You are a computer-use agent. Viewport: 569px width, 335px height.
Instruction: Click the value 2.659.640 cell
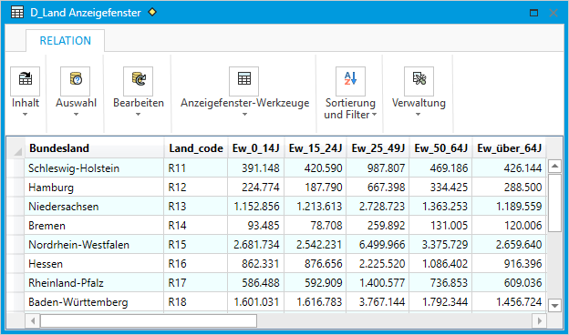tap(509, 245)
